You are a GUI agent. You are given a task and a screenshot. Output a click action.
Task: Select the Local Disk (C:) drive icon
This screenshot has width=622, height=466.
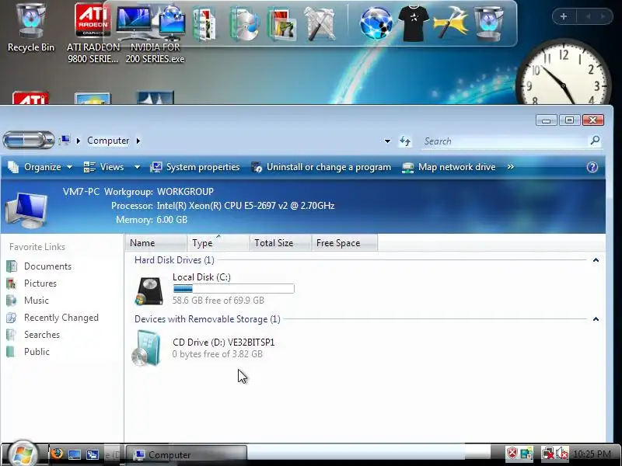coord(149,290)
